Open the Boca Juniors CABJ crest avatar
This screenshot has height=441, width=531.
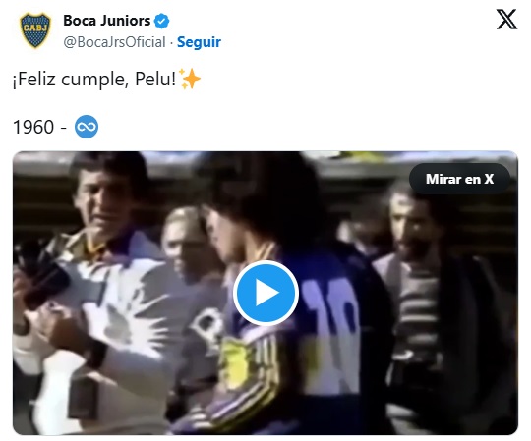pyautogui.click(x=35, y=30)
